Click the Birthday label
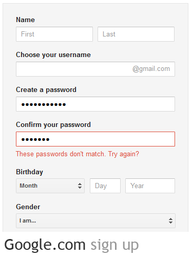This screenshot has width=192, height=257. [x=29, y=172]
